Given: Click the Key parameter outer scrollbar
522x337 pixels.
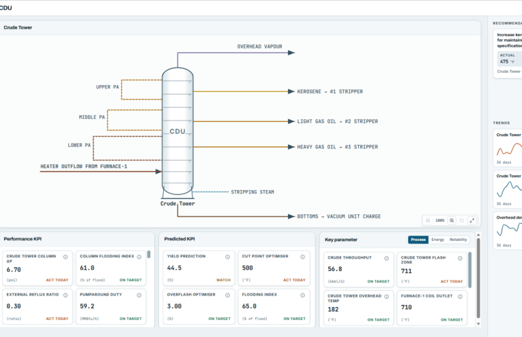Looking at the screenshot, I should [478, 278].
